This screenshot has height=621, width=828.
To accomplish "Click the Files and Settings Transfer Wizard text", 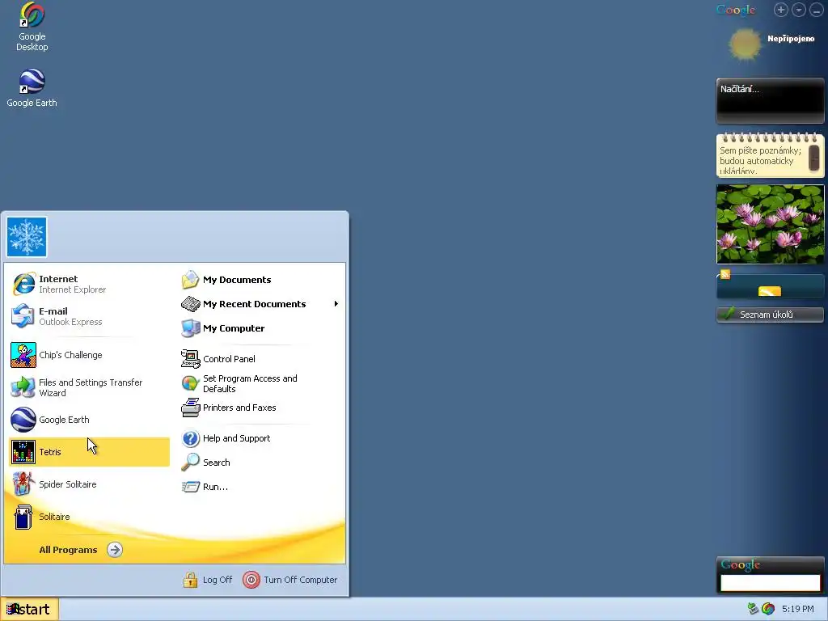I will [91, 387].
